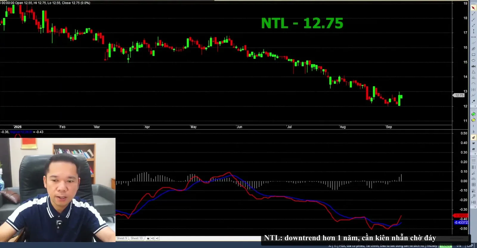Click the -0.43372 MACD value label
Viewport: 477px width, 248px height.
pyautogui.click(x=461, y=223)
